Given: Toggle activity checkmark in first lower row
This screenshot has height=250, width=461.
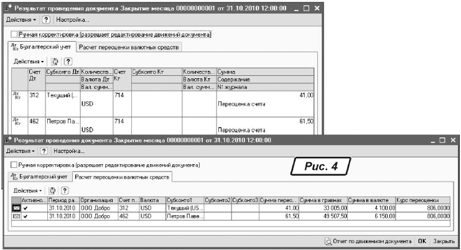Looking at the screenshot, I should 26,208.
